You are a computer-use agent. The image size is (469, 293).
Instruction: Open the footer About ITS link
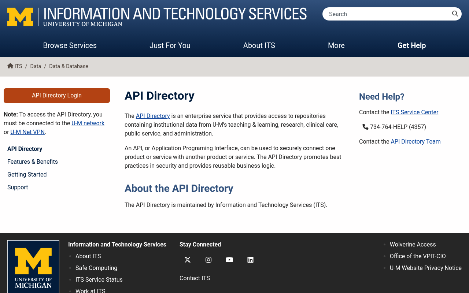coord(88,256)
